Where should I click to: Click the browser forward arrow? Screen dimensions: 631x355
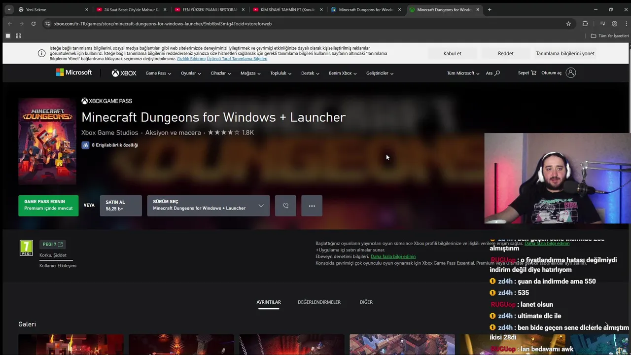pos(21,24)
